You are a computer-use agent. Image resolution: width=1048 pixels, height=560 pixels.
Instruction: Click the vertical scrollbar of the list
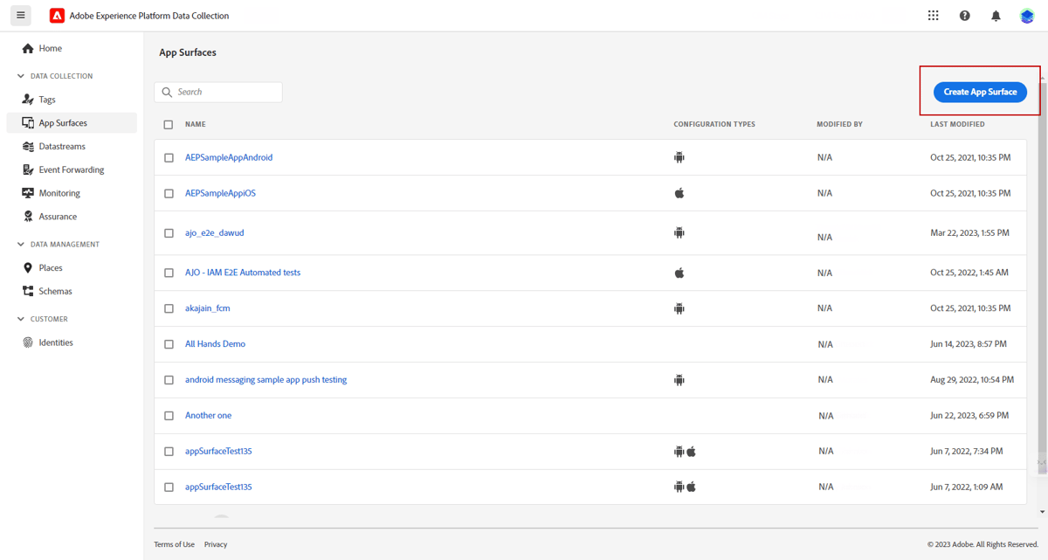(x=1041, y=262)
